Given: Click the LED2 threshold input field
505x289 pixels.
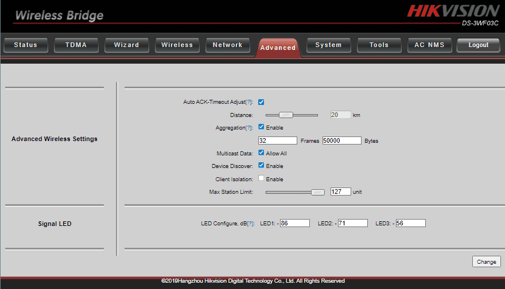Looking at the screenshot, I should pos(352,223).
